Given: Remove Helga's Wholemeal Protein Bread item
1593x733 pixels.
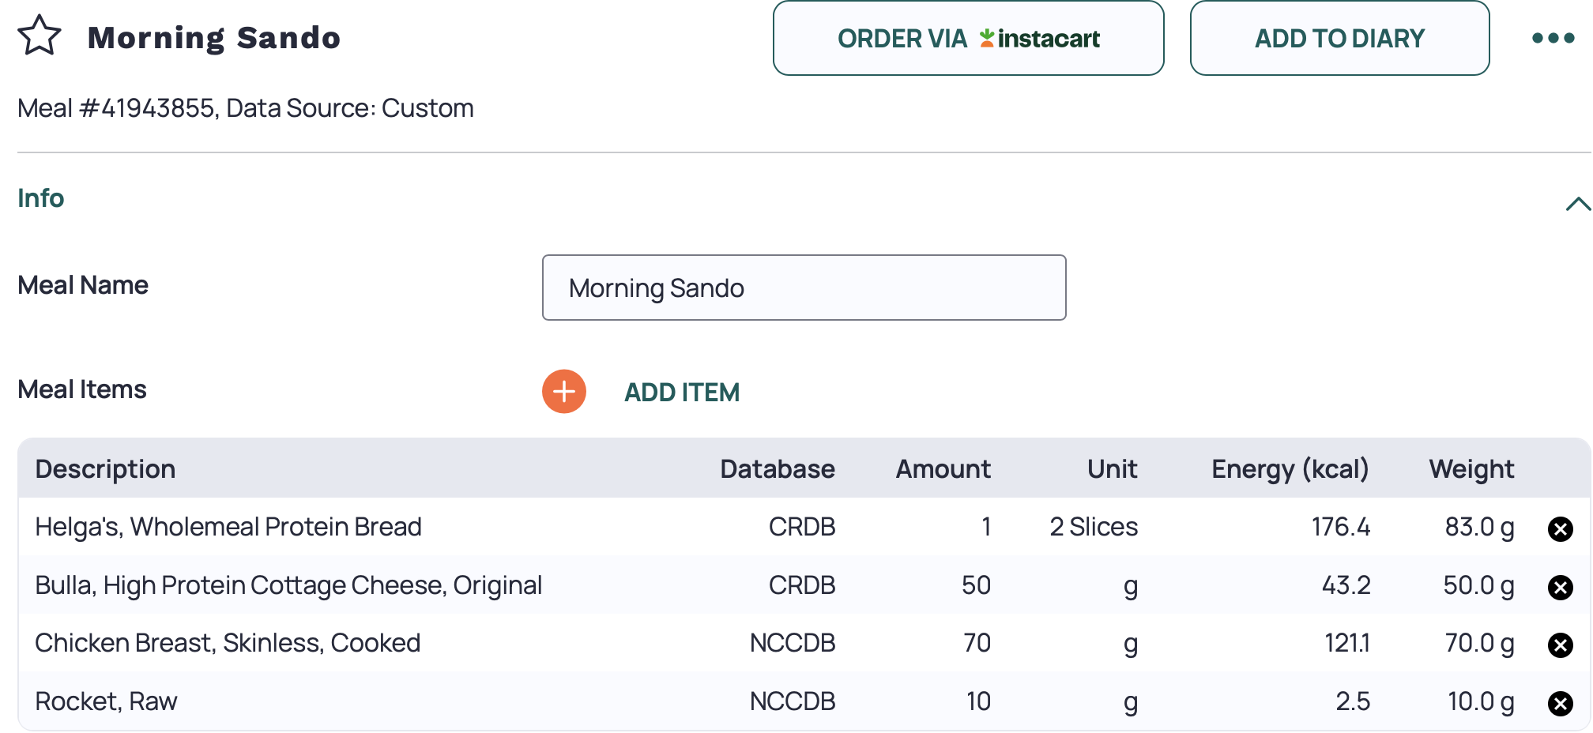Looking at the screenshot, I should pyautogui.click(x=1560, y=528).
